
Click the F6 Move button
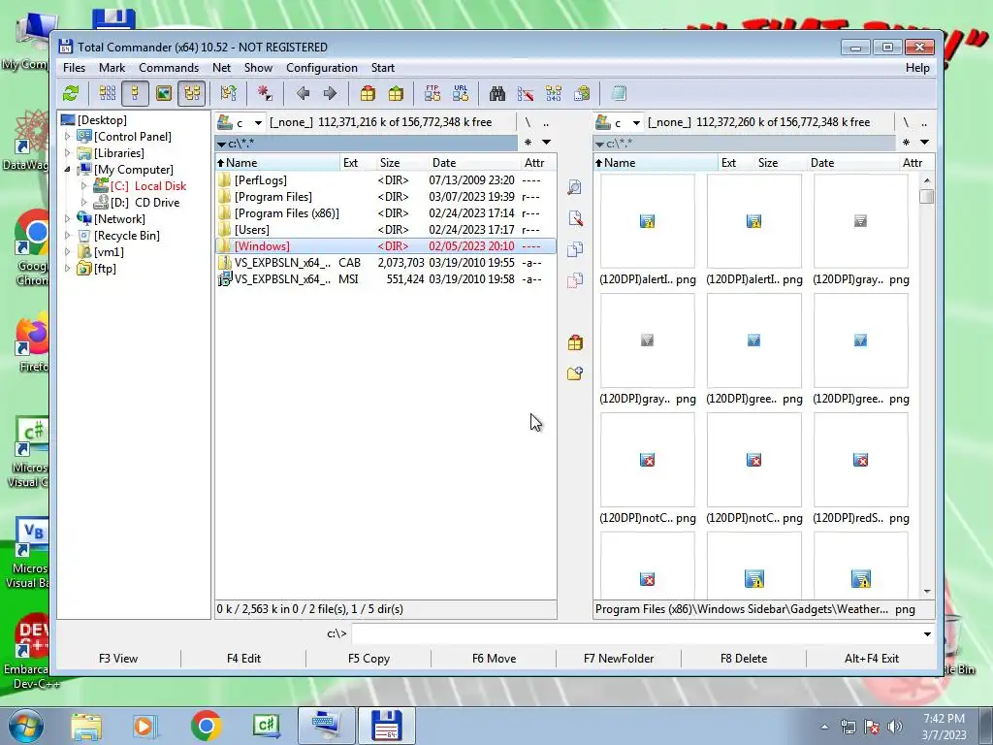tap(494, 659)
